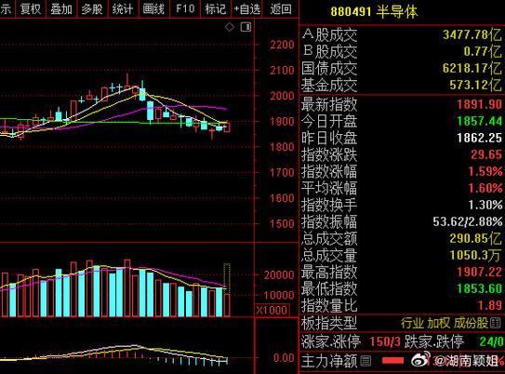Toggle the side panel layout icon
Screen dimensions: 505x374
tap(246, 27)
